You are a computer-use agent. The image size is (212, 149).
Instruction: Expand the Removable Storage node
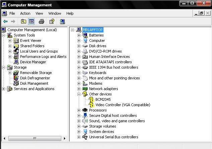pyautogui.click(x=10, y=73)
